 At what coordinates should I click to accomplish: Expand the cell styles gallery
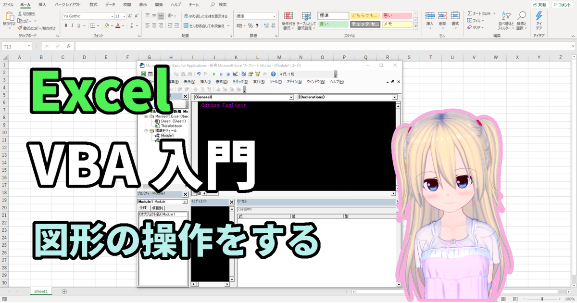point(416,26)
